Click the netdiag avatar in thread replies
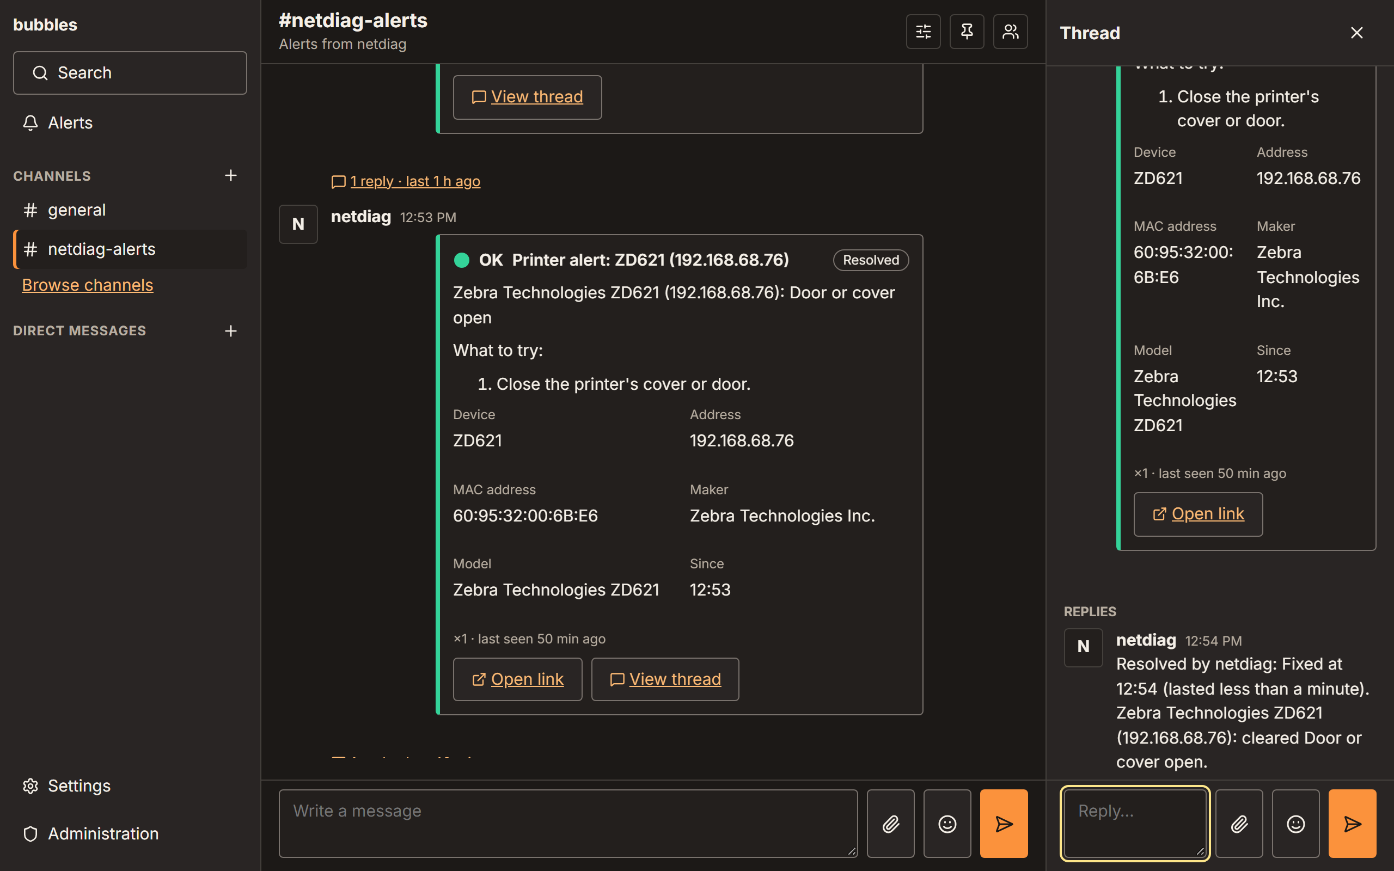Screen dimensions: 1394x871 [1083, 647]
